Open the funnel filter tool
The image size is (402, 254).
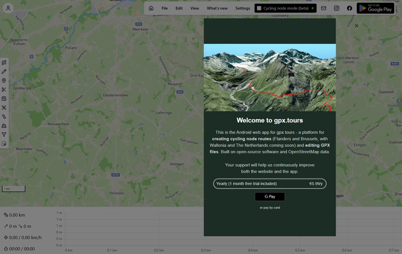[4, 135]
